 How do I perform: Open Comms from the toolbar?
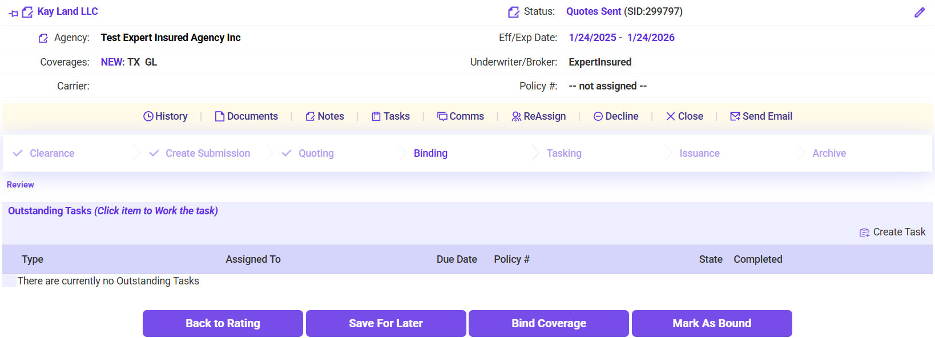click(461, 116)
